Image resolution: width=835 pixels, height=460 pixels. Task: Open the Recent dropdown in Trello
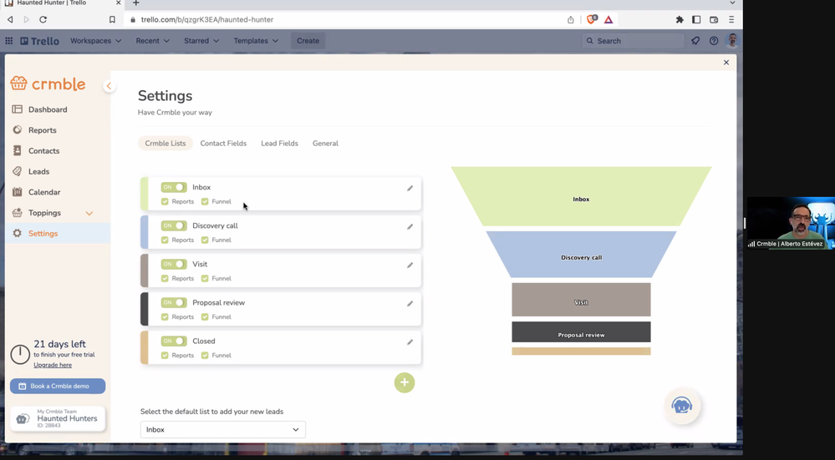point(152,41)
